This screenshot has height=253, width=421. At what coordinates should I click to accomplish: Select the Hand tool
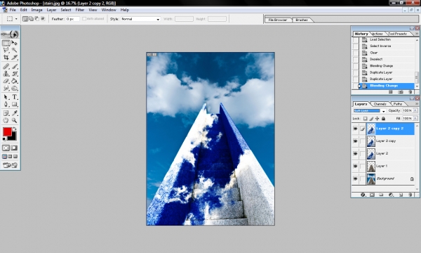coord(6,120)
